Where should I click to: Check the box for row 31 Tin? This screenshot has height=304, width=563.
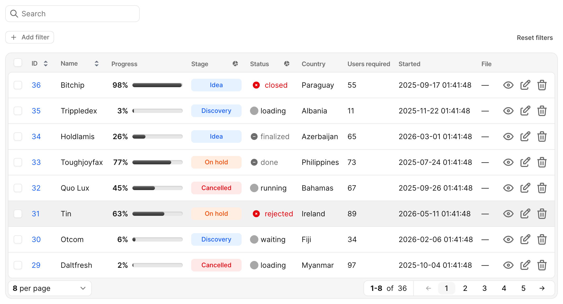click(x=18, y=214)
